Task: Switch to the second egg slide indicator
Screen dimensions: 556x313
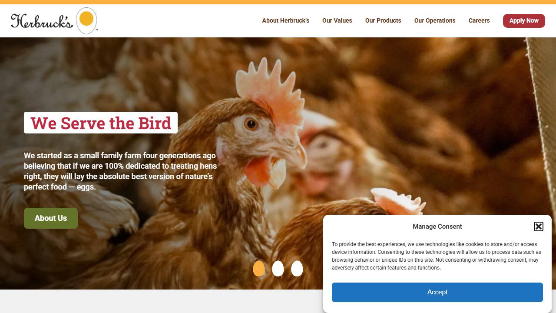Action: click(x=278, y=269)
